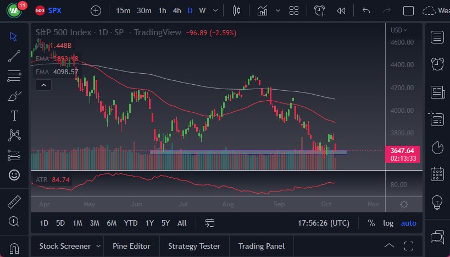Select the ruler measure tool
This screenshot has width=450, height=257.
14,202
